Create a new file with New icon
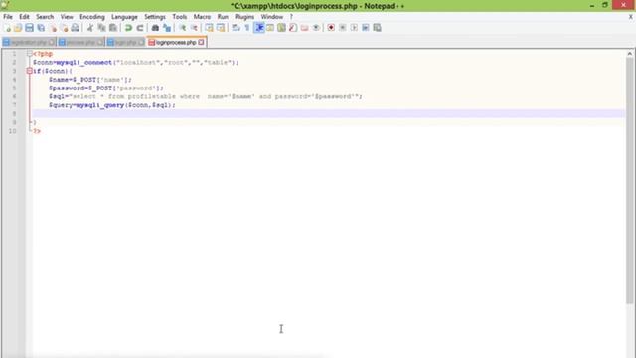Screen dimensions: 636x358 [x=7, y=28]
